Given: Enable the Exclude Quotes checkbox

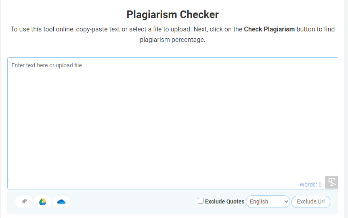Looking at the screenshot, I should coord(201,201).
